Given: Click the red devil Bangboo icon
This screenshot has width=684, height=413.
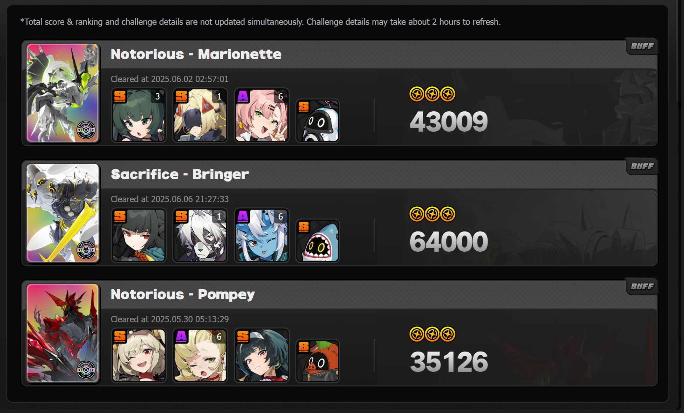Looking at the screenshot, I should point(318,361).
